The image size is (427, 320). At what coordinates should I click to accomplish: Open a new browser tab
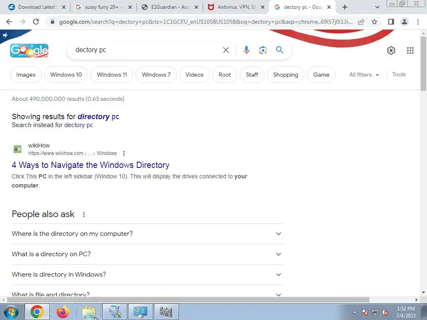click(x=345, y=7)
